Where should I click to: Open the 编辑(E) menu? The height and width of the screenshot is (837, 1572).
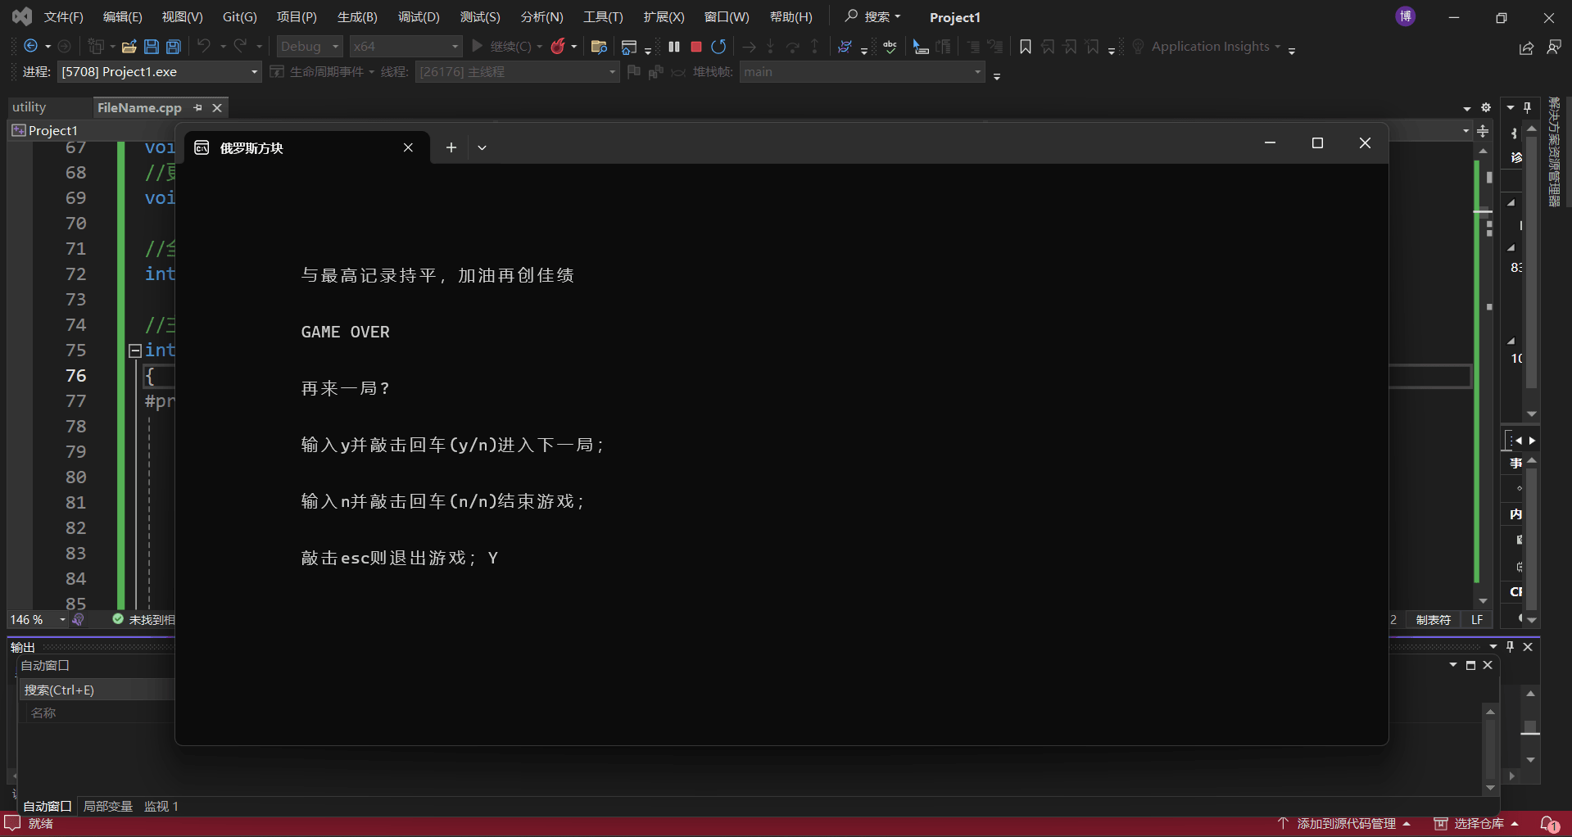[x=123, y=17]
